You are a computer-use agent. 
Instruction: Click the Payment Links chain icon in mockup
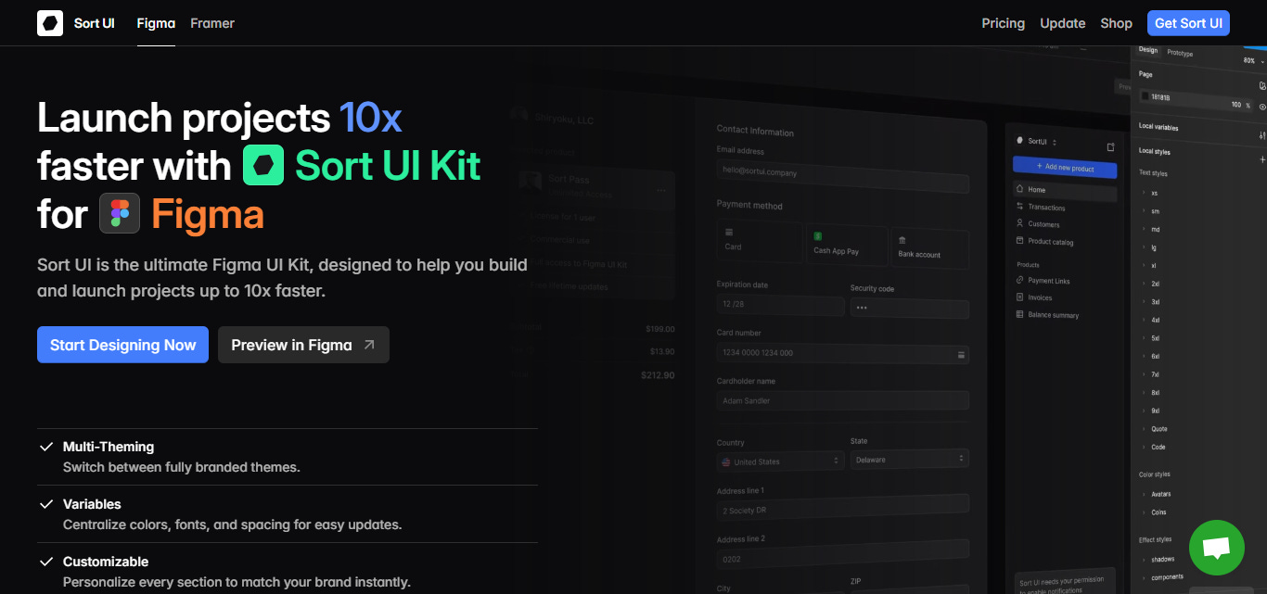(1020, 280)
